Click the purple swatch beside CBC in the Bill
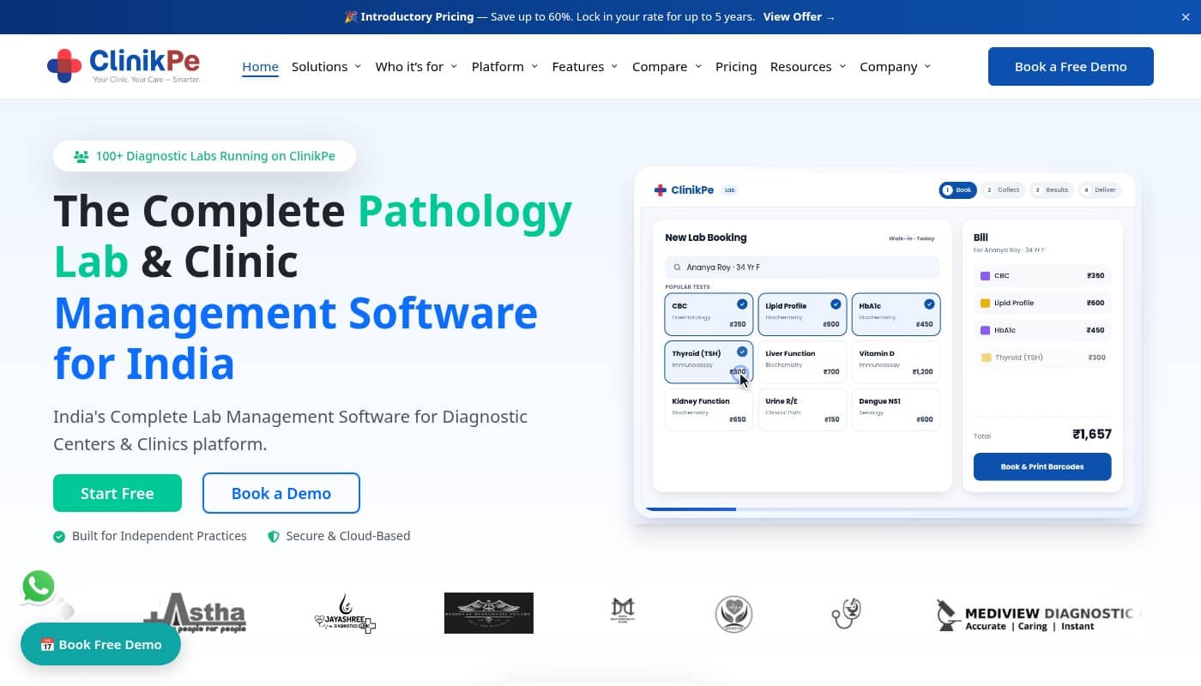Viewport: 1201px width, 686px height. tap(986, 276)
